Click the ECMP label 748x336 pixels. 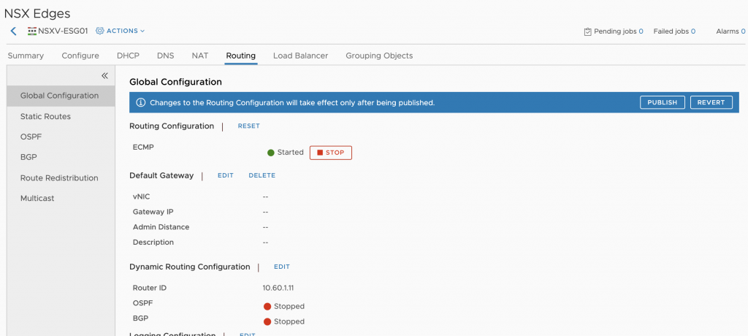pyautogui.click(x=143, y=148)
